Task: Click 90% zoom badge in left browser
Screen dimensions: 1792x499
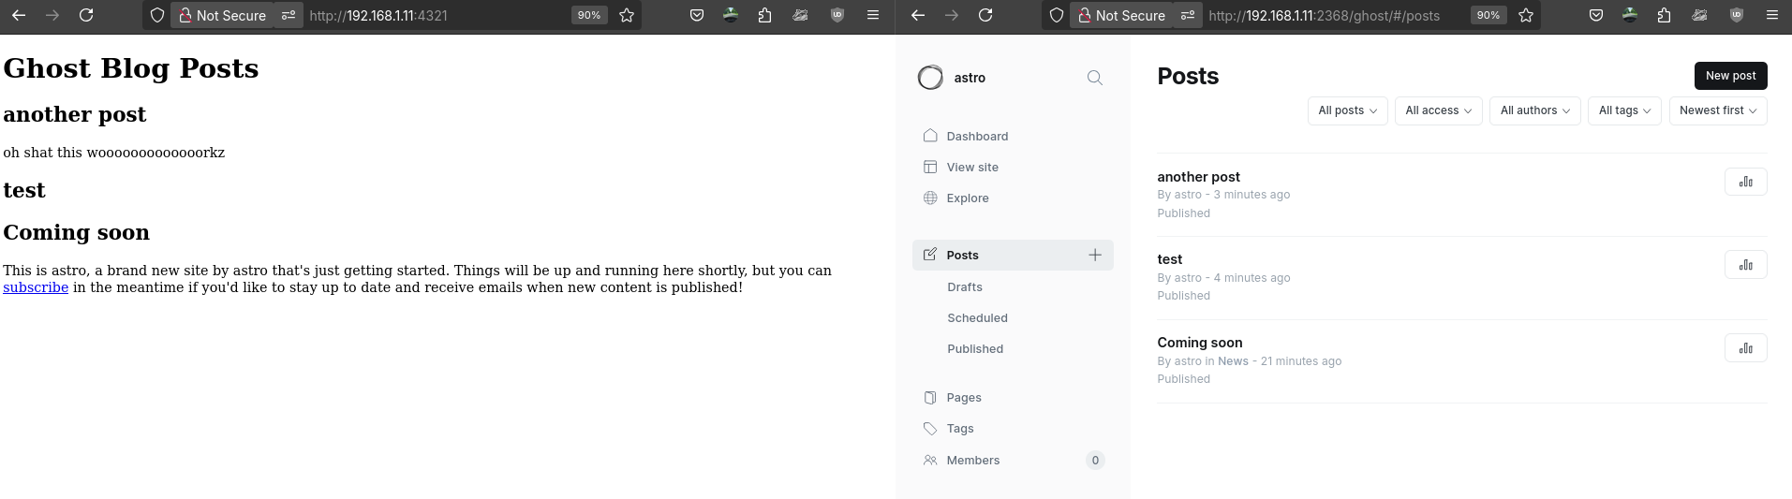Action: click(588, 15)
